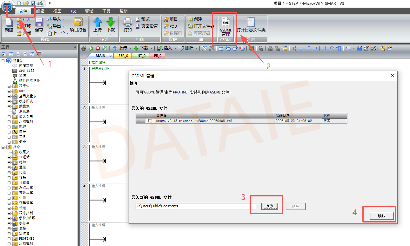Viewport: 410px width, 246px height.
Task: Click the 正常 status cell
Action: (x=334, y=121)
